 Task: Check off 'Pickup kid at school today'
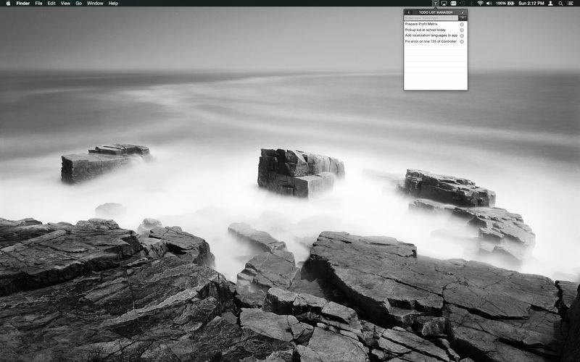462,30
